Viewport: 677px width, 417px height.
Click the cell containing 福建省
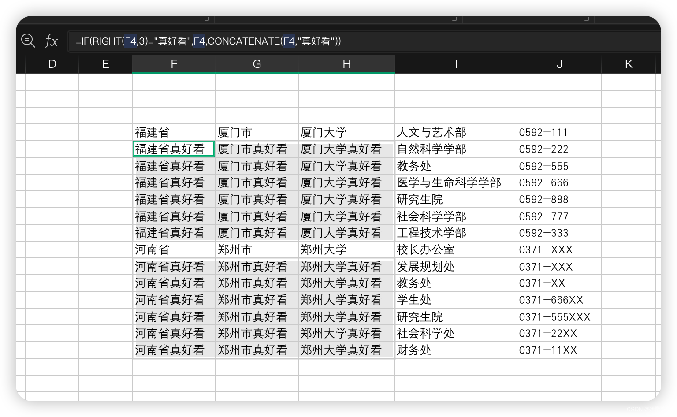[x=174, y=132]
